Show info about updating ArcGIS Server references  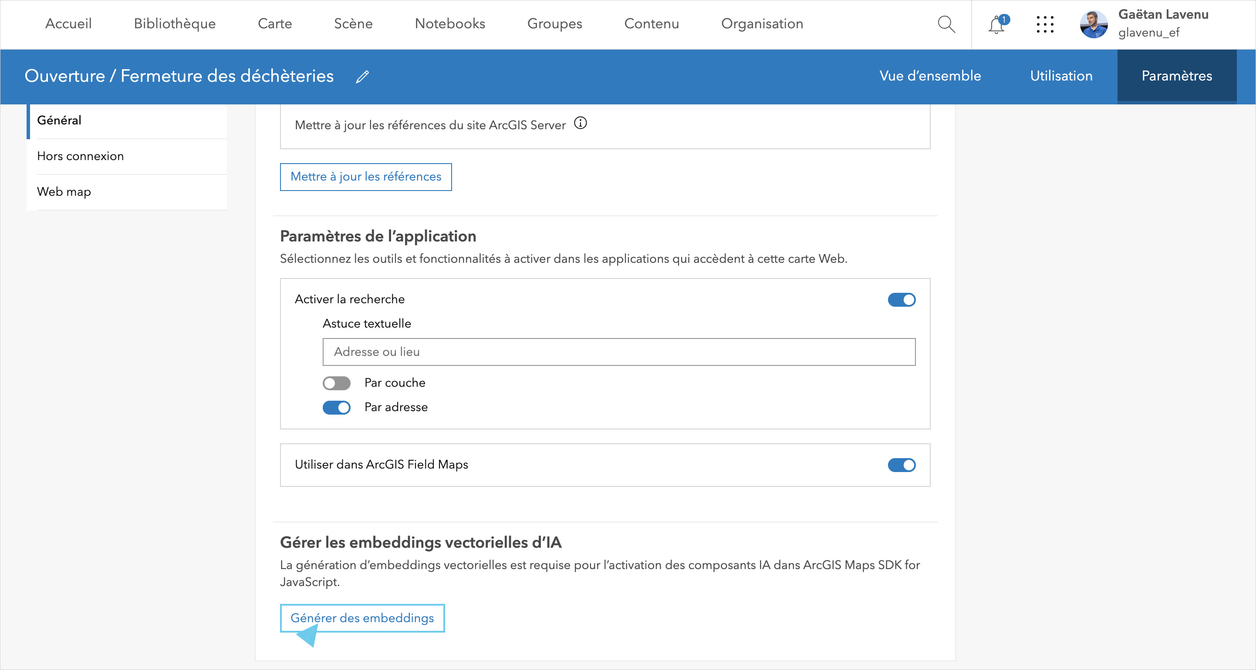pyautogui.click(x=580, y=123)
